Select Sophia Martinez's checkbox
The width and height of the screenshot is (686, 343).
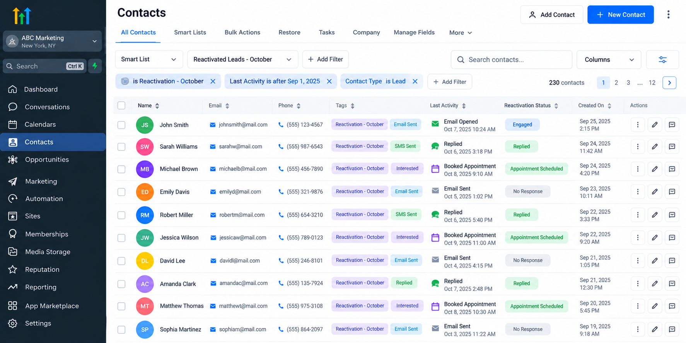(121, 329)
